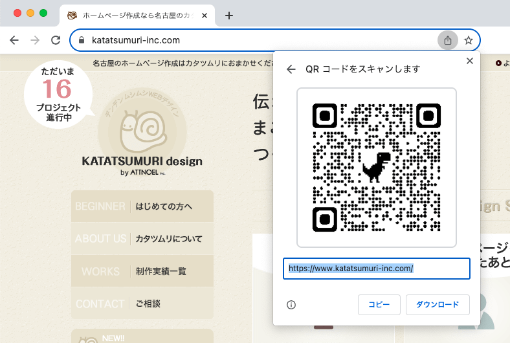Click the share icon in address bar
This screenshot has height=343, width=510.
coord(448,40)
